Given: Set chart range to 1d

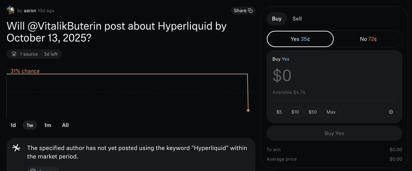Looking at the screenshot, I should (x=13, y=125).
